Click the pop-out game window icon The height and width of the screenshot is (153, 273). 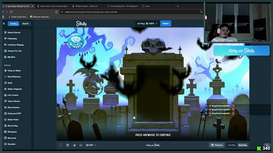click(x=81, y=145)
